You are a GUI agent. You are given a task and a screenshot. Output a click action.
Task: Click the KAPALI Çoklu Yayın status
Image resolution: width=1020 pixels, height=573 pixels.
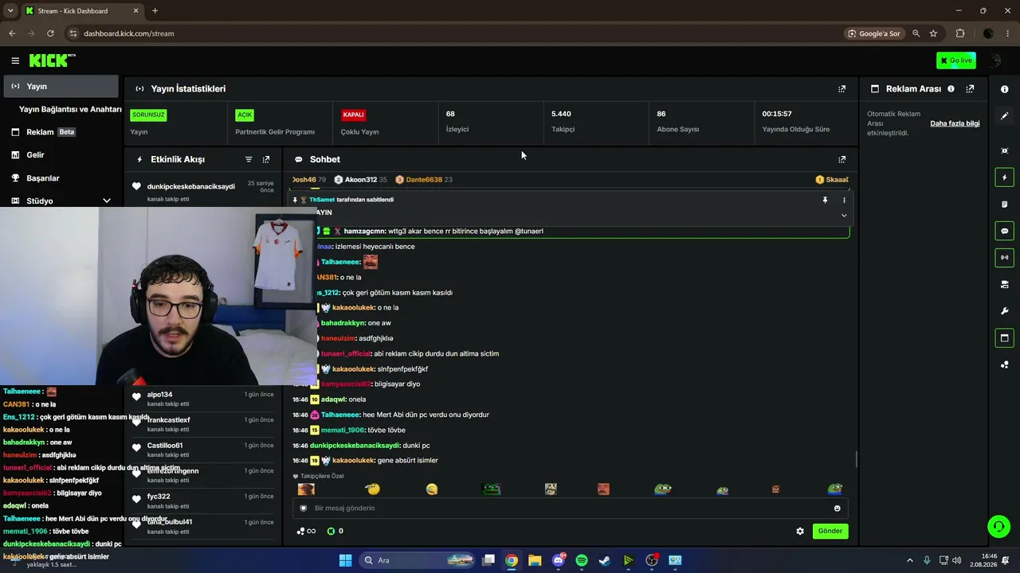(385, 122)
